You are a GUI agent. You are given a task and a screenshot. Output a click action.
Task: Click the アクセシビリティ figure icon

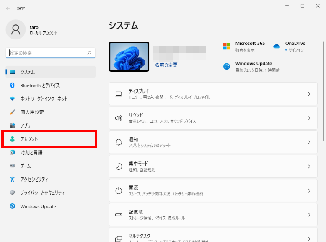tap(13, 179)
